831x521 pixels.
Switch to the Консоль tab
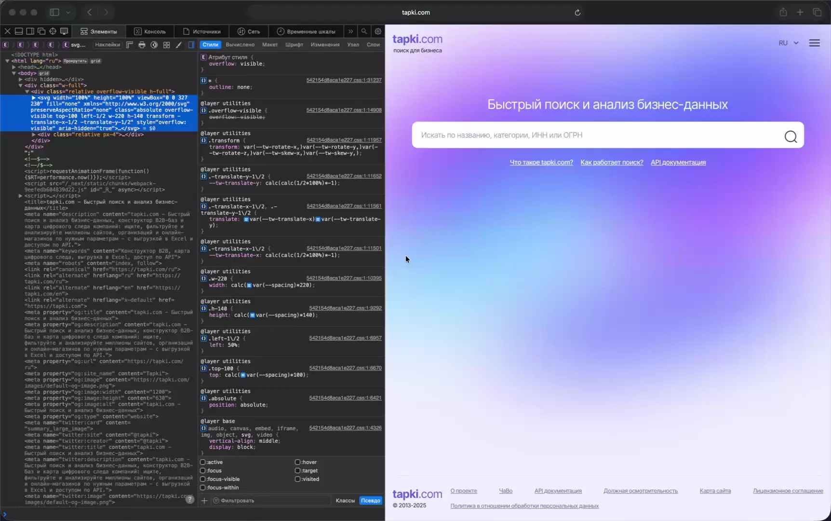(x=150, y=31)
